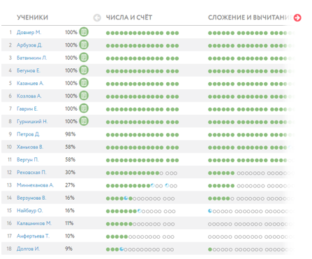This screenshot has height=259, width=312.
Task: Open student Найбаур О. profile
Action: (29, 210)
